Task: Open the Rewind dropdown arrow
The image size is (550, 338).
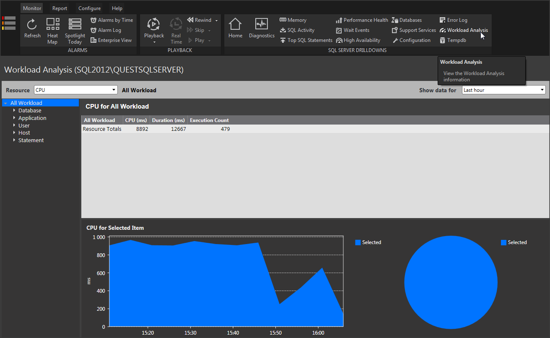Action: pyautogui.click(x=216, y=21)
